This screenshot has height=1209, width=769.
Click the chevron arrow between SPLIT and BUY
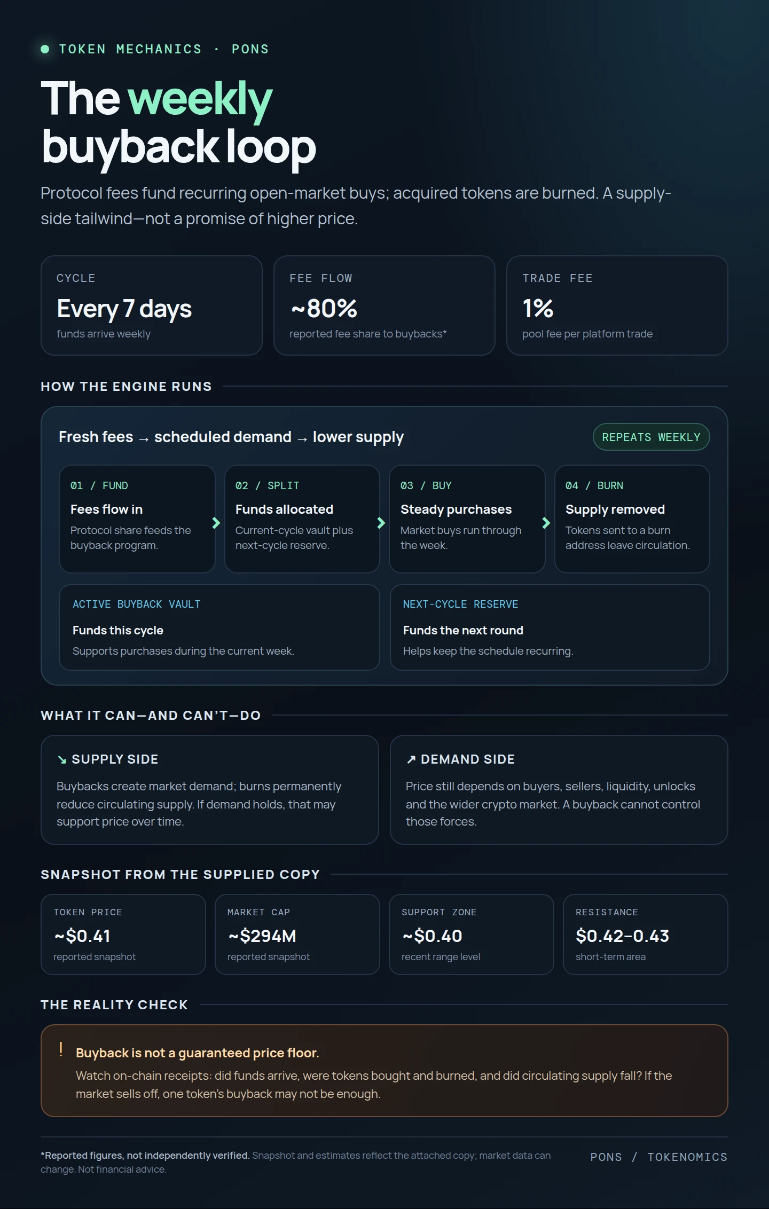381,523
